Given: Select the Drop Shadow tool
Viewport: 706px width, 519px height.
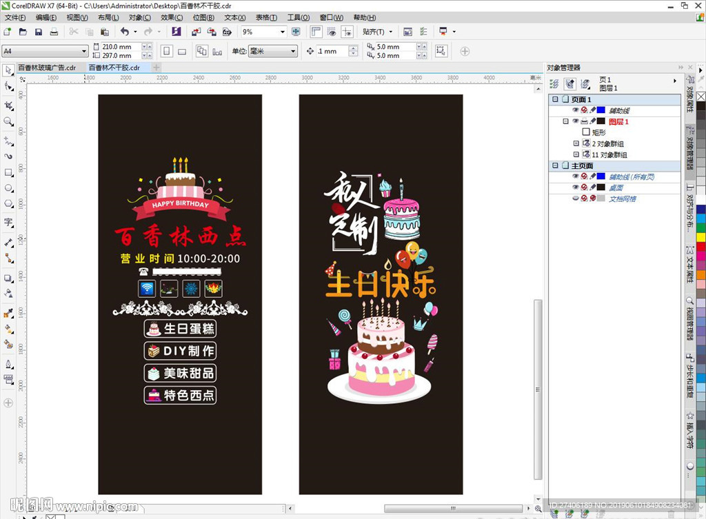Looking at the screenshot, I should pyautogui.click(x=8, y=278).
